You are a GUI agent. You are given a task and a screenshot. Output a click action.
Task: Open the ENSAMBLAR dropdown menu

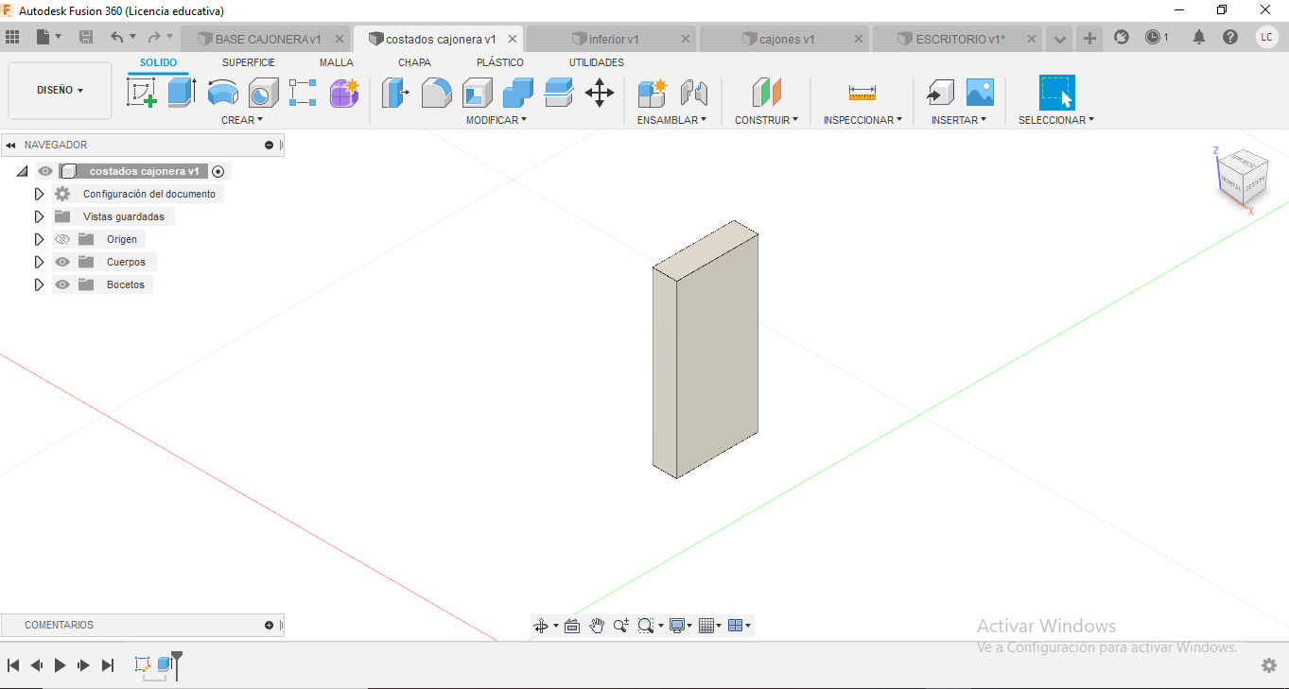tap(671, 120)
